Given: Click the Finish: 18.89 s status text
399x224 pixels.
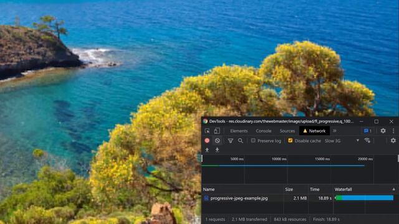Looking at the screenshot, I should [326, 219].
